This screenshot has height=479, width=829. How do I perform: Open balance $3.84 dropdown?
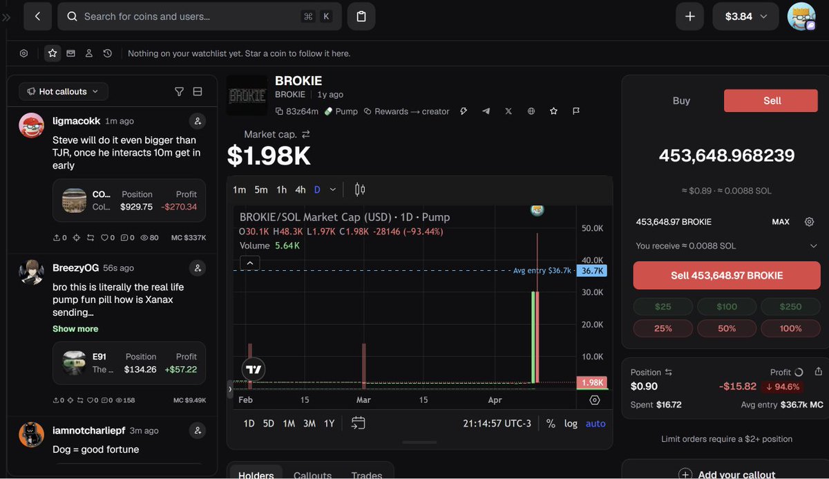747,17
